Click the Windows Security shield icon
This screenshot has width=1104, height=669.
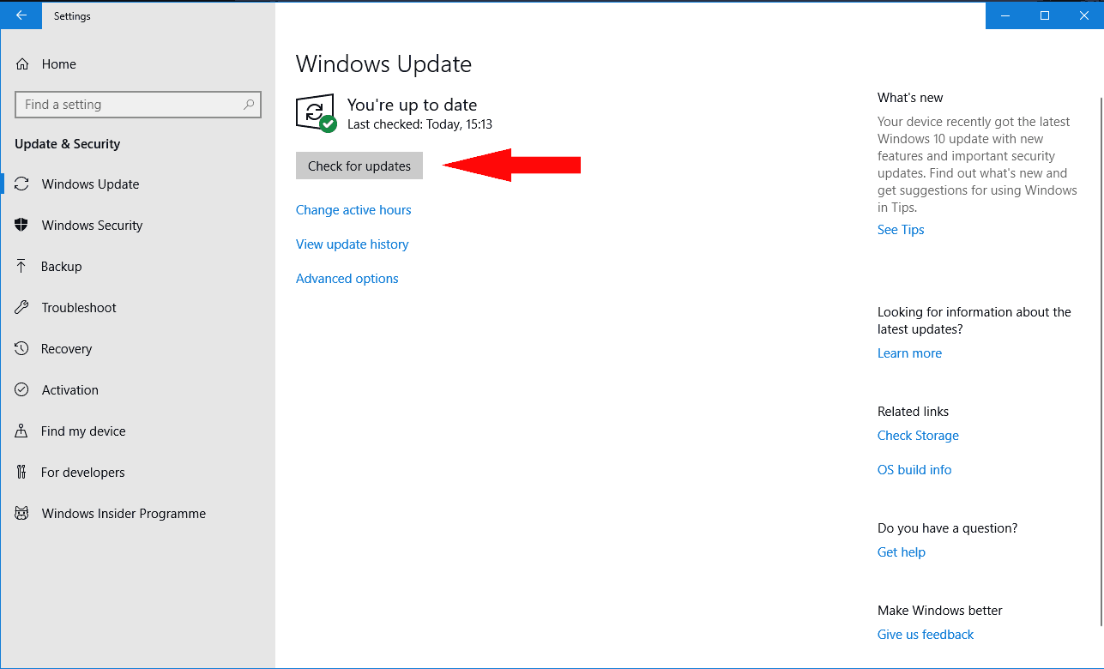tap(22, 226)
